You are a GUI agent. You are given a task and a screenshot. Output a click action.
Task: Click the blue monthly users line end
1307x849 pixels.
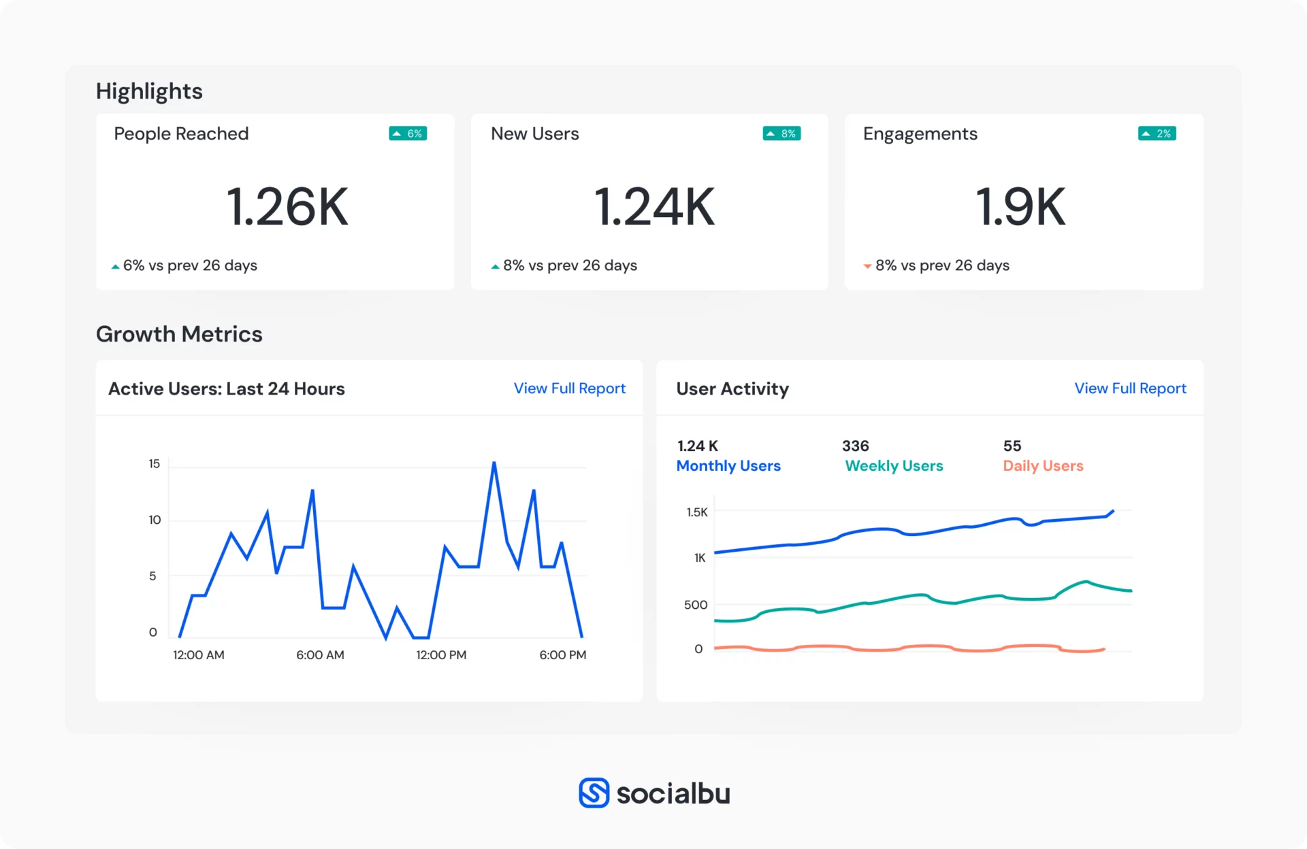click(x=1112, y=511)
